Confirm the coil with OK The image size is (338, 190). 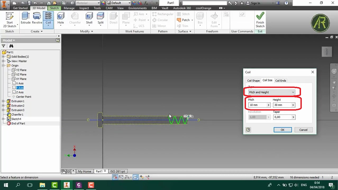282,130
